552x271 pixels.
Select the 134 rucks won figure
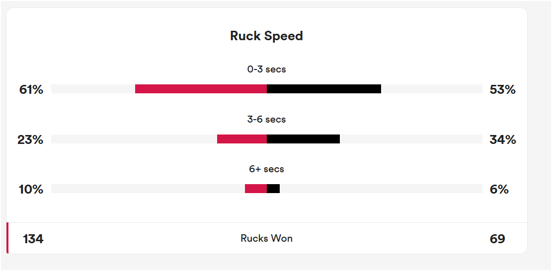(x=33, y=239)
